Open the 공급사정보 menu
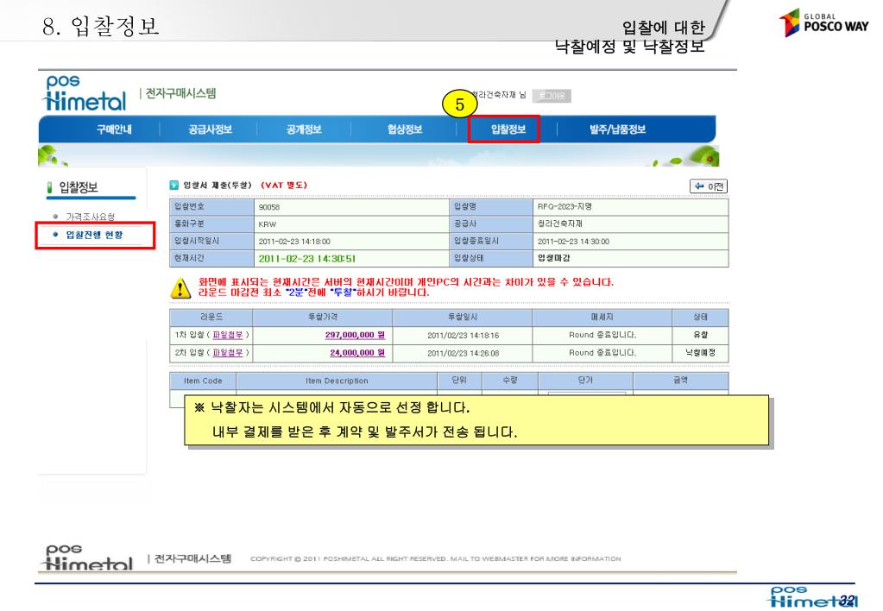This screenshot has height=611, width=883. pos(210,129)
